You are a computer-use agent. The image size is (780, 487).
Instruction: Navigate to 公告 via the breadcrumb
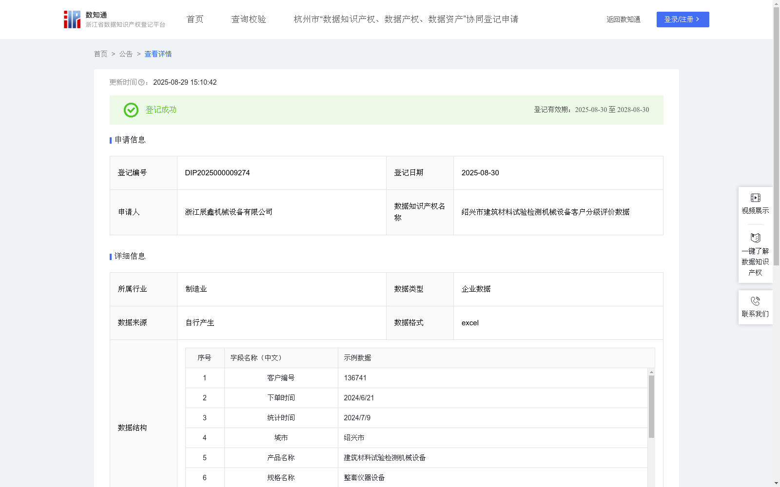[126, 54]
